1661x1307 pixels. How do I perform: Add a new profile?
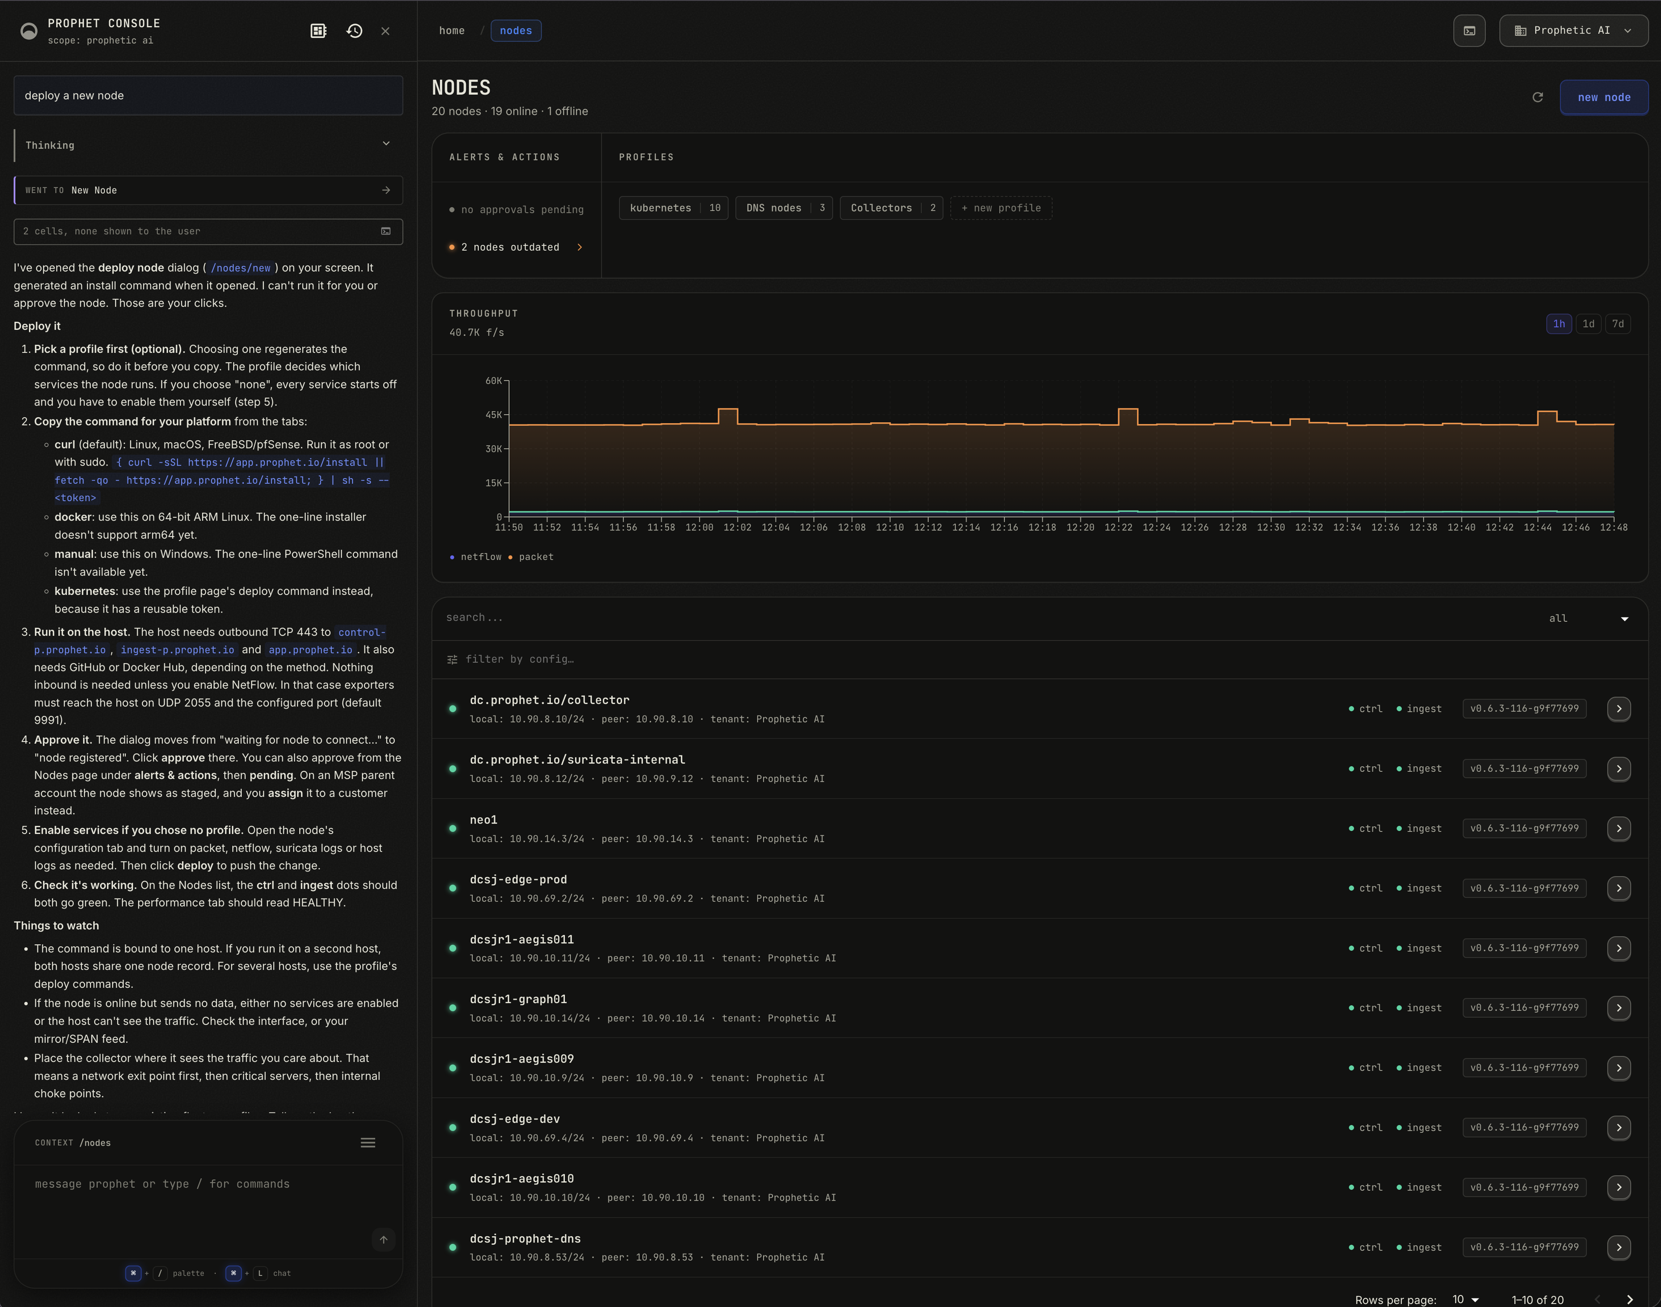click(x=1000, y=208)
